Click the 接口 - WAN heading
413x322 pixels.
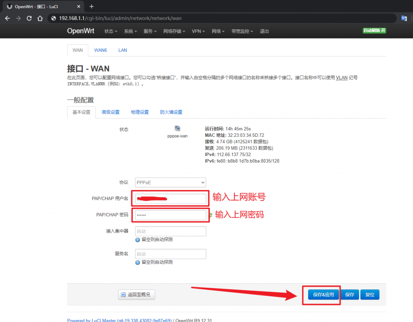pos(88,68)
